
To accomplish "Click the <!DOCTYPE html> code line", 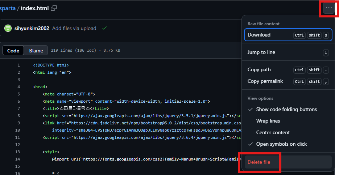I will pos(51,65).
